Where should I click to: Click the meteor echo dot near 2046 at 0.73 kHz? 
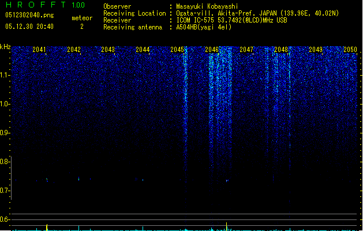[x=227, y=181]
